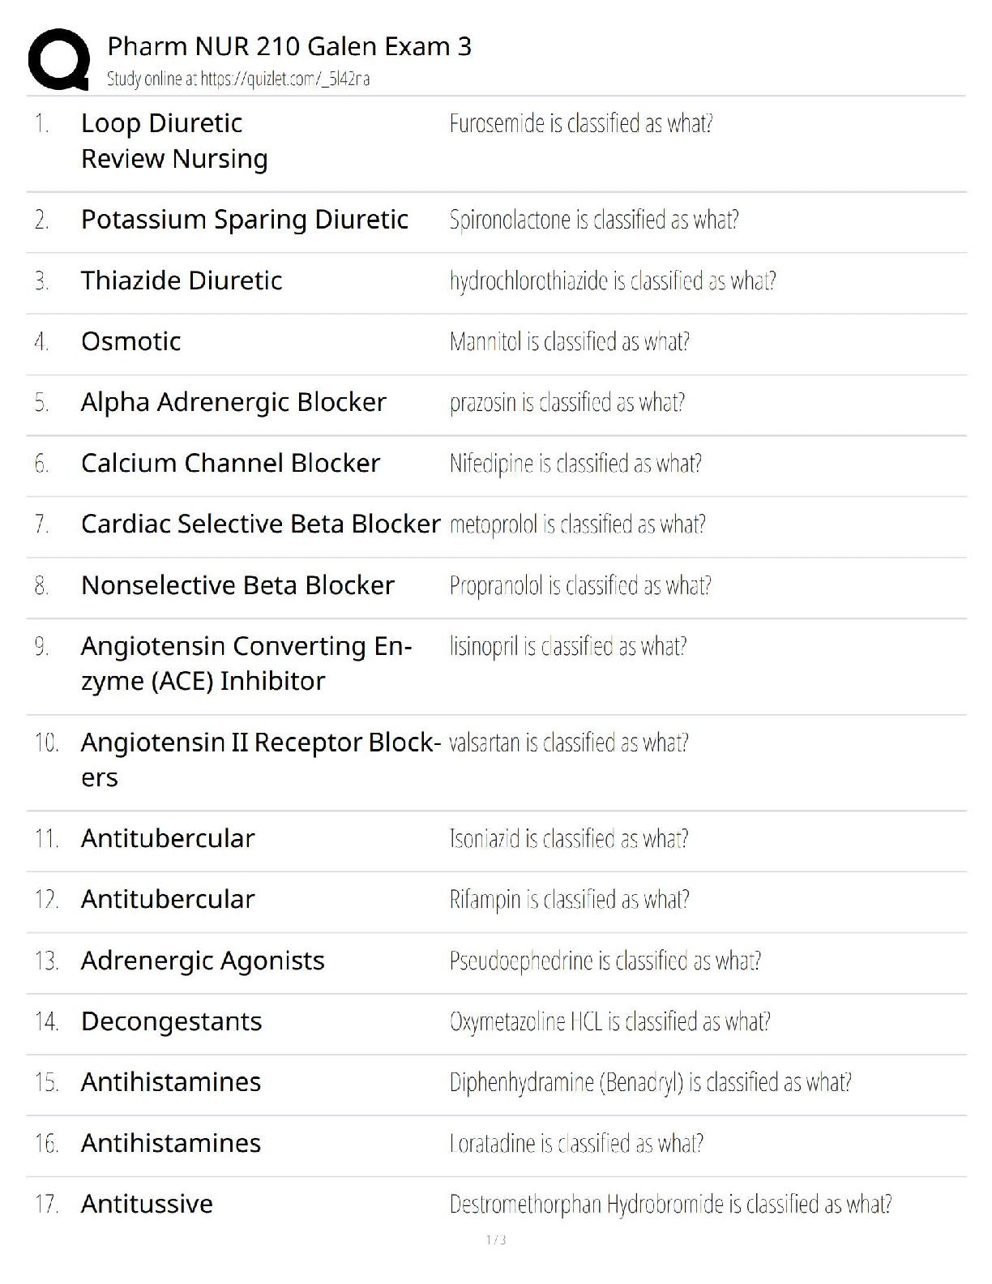Click the Nonselective Beta Blocker term
Image resolution: width=992 pixels, height=1284 pixels.
click(237, 585)
